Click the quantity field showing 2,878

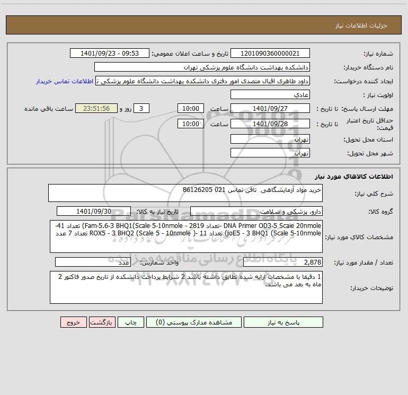click(x=283, y=262)
